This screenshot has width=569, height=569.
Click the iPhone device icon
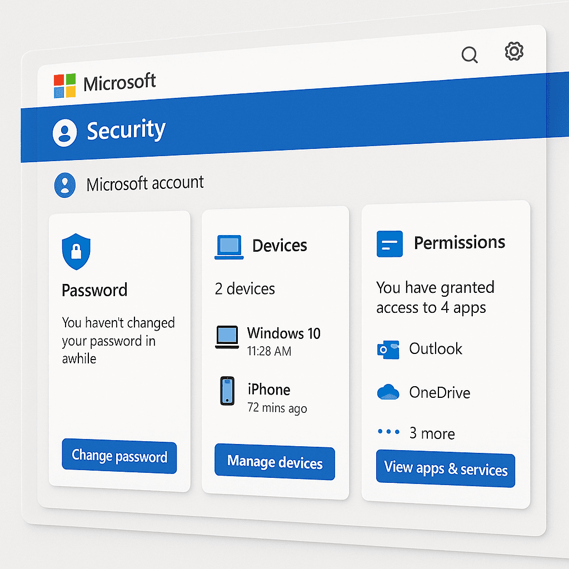click(x=227, y=391)
